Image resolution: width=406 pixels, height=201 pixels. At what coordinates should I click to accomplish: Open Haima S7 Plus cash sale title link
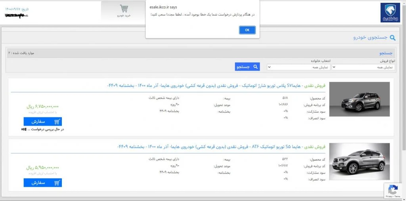tap(216, 86)
